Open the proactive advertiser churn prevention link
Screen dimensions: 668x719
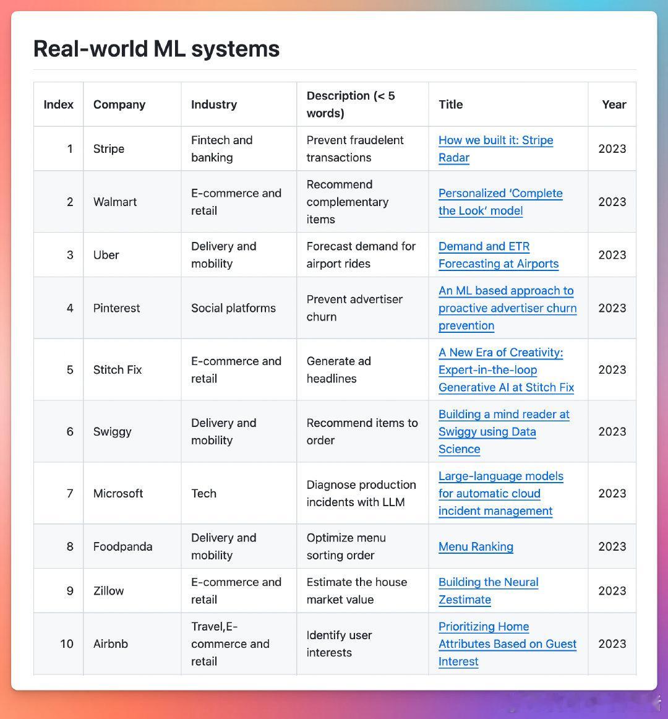(x=508, y=308)
